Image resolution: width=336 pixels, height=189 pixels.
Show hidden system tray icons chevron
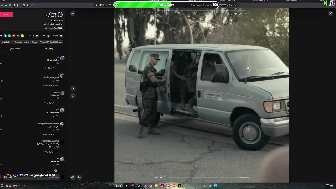[x=24, y=186]
